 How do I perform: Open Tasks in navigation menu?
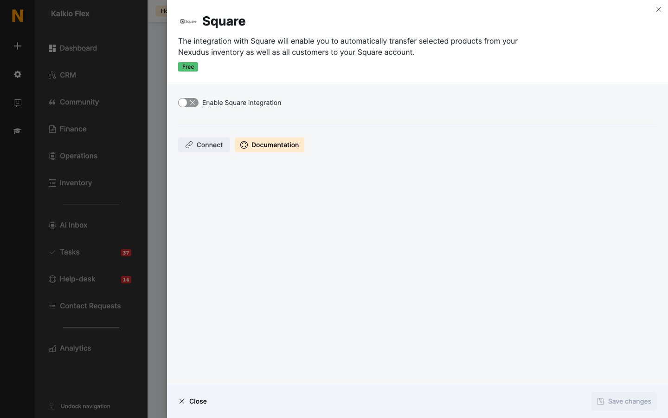click(64, 252)
